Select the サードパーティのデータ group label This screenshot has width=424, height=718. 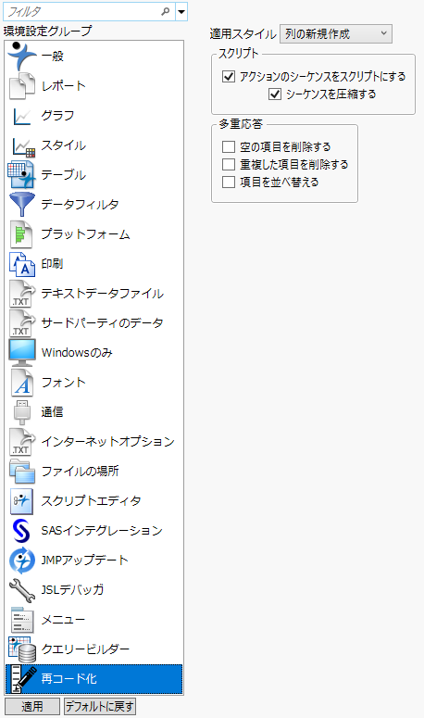tap(102, 322)
